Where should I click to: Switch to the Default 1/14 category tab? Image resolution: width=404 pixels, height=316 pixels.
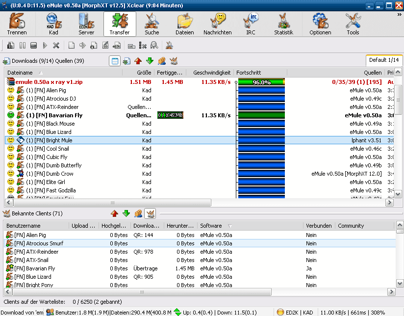pos(384,60)
